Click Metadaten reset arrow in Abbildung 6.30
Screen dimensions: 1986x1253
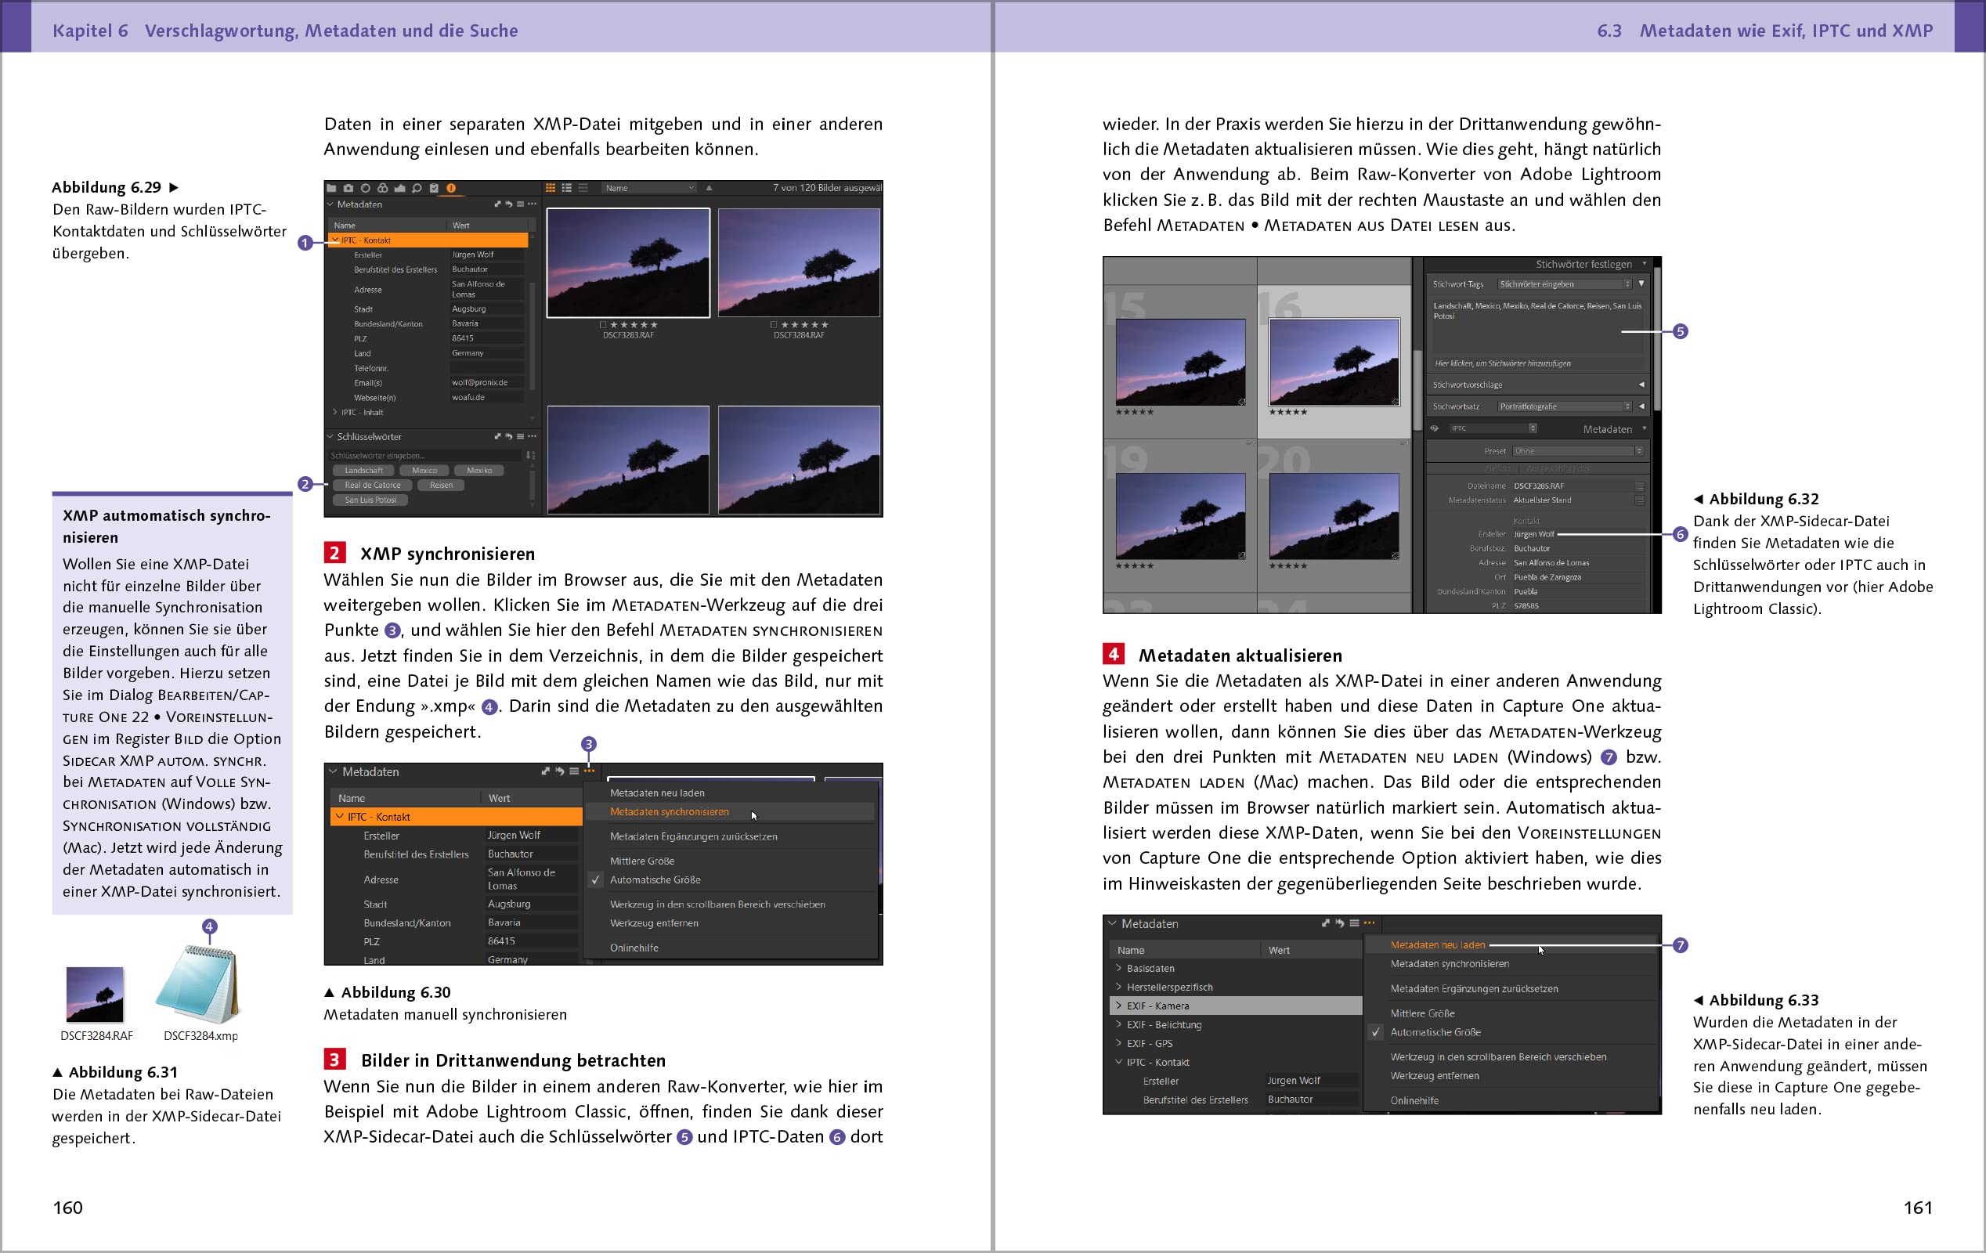560,771
